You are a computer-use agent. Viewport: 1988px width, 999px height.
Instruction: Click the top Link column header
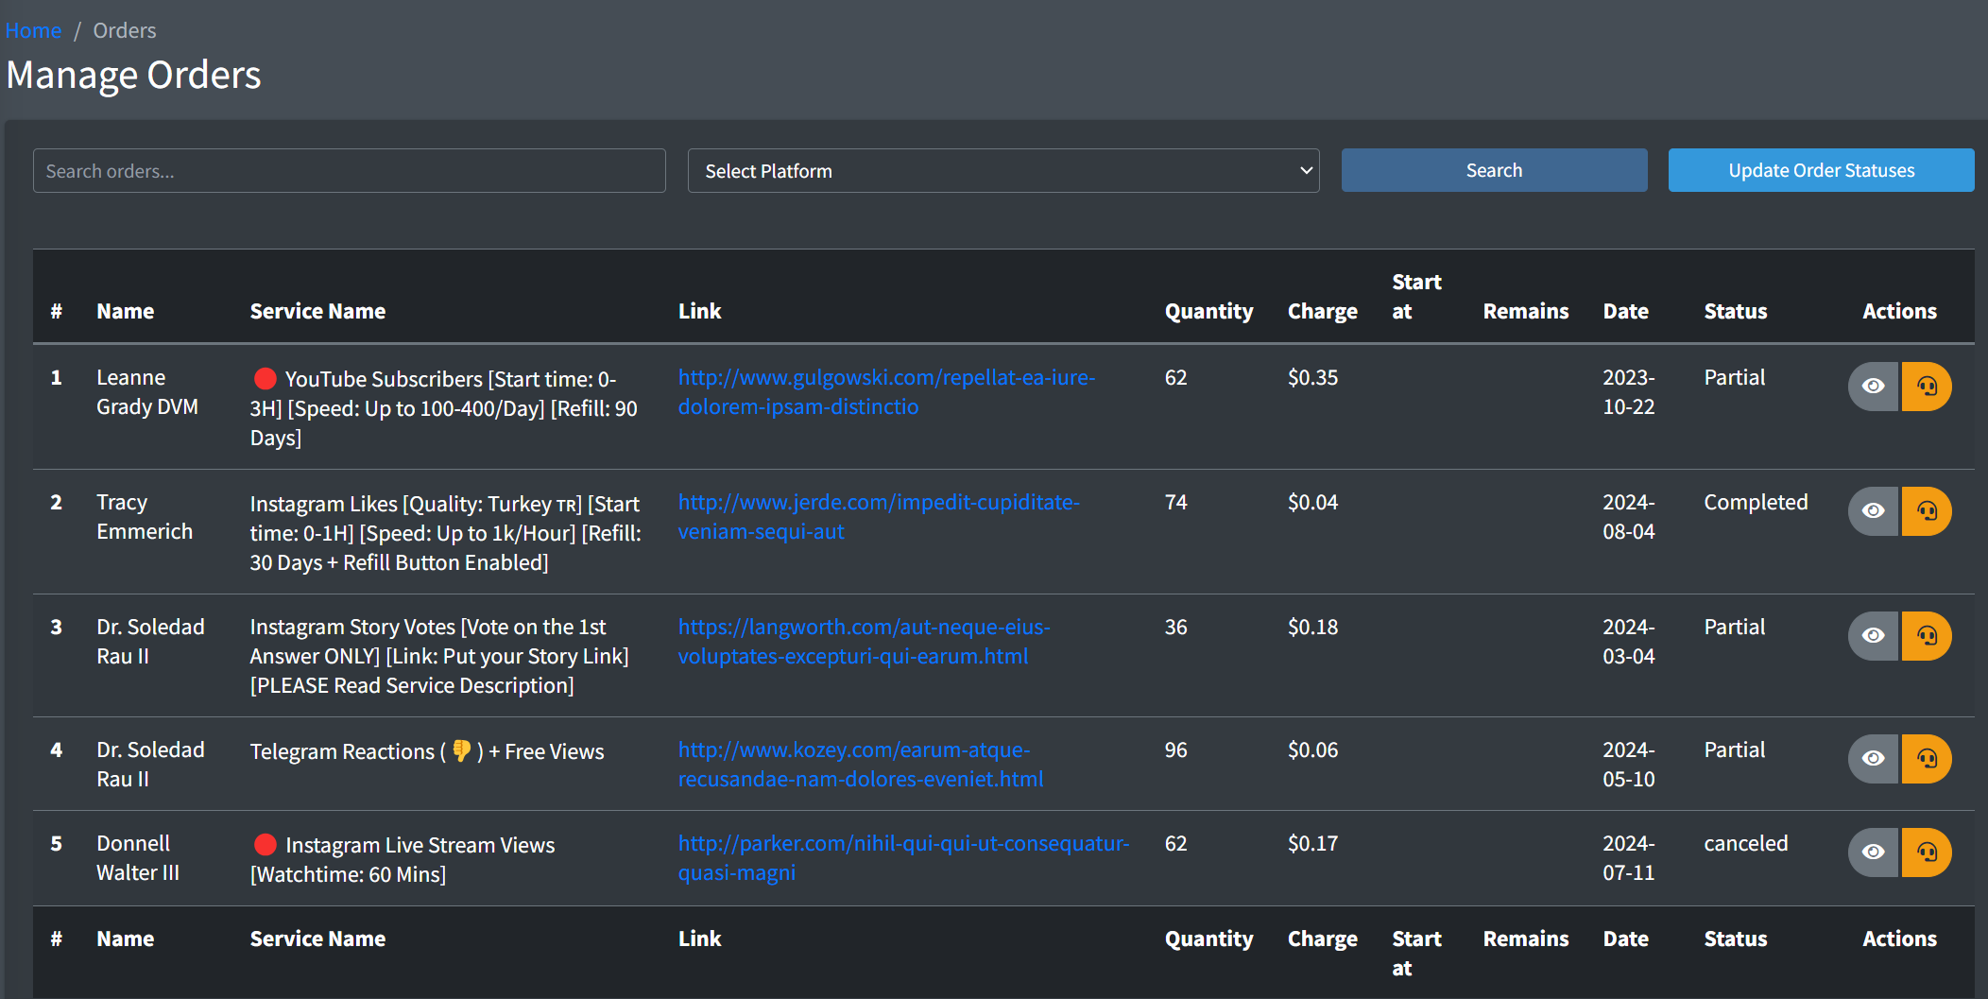(699, 311)
